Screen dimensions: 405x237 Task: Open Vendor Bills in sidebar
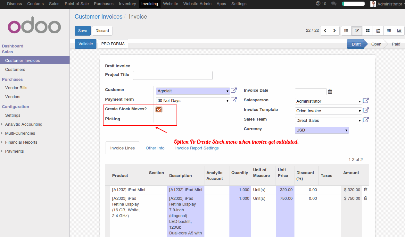pos(16,88)
